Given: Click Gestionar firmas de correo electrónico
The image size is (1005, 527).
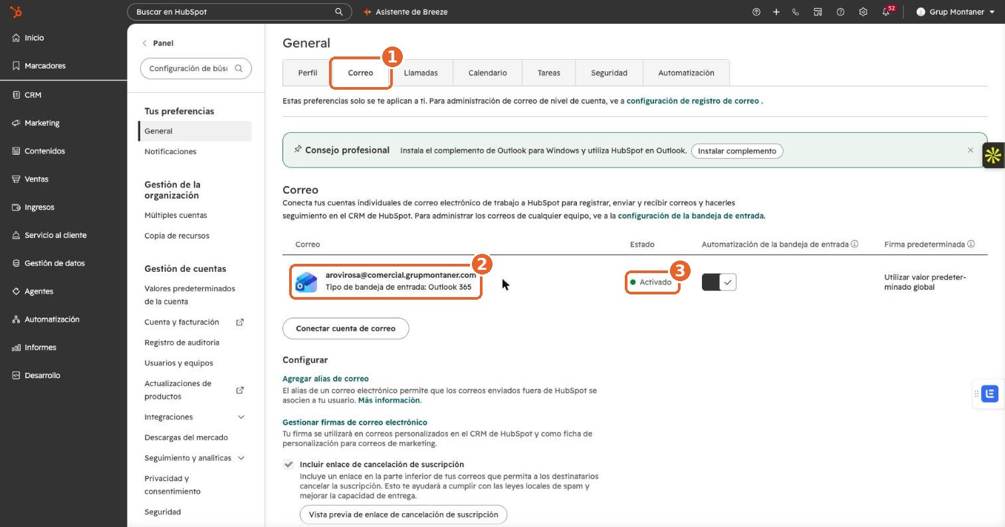Looking at the screenshot, I should [355, 423].
